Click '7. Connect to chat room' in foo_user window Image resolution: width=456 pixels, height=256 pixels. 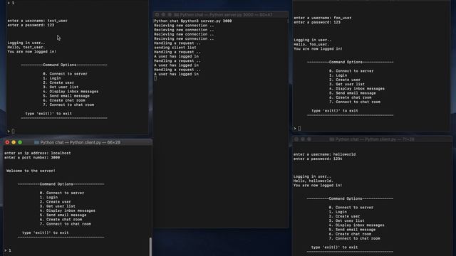[355, 102]
